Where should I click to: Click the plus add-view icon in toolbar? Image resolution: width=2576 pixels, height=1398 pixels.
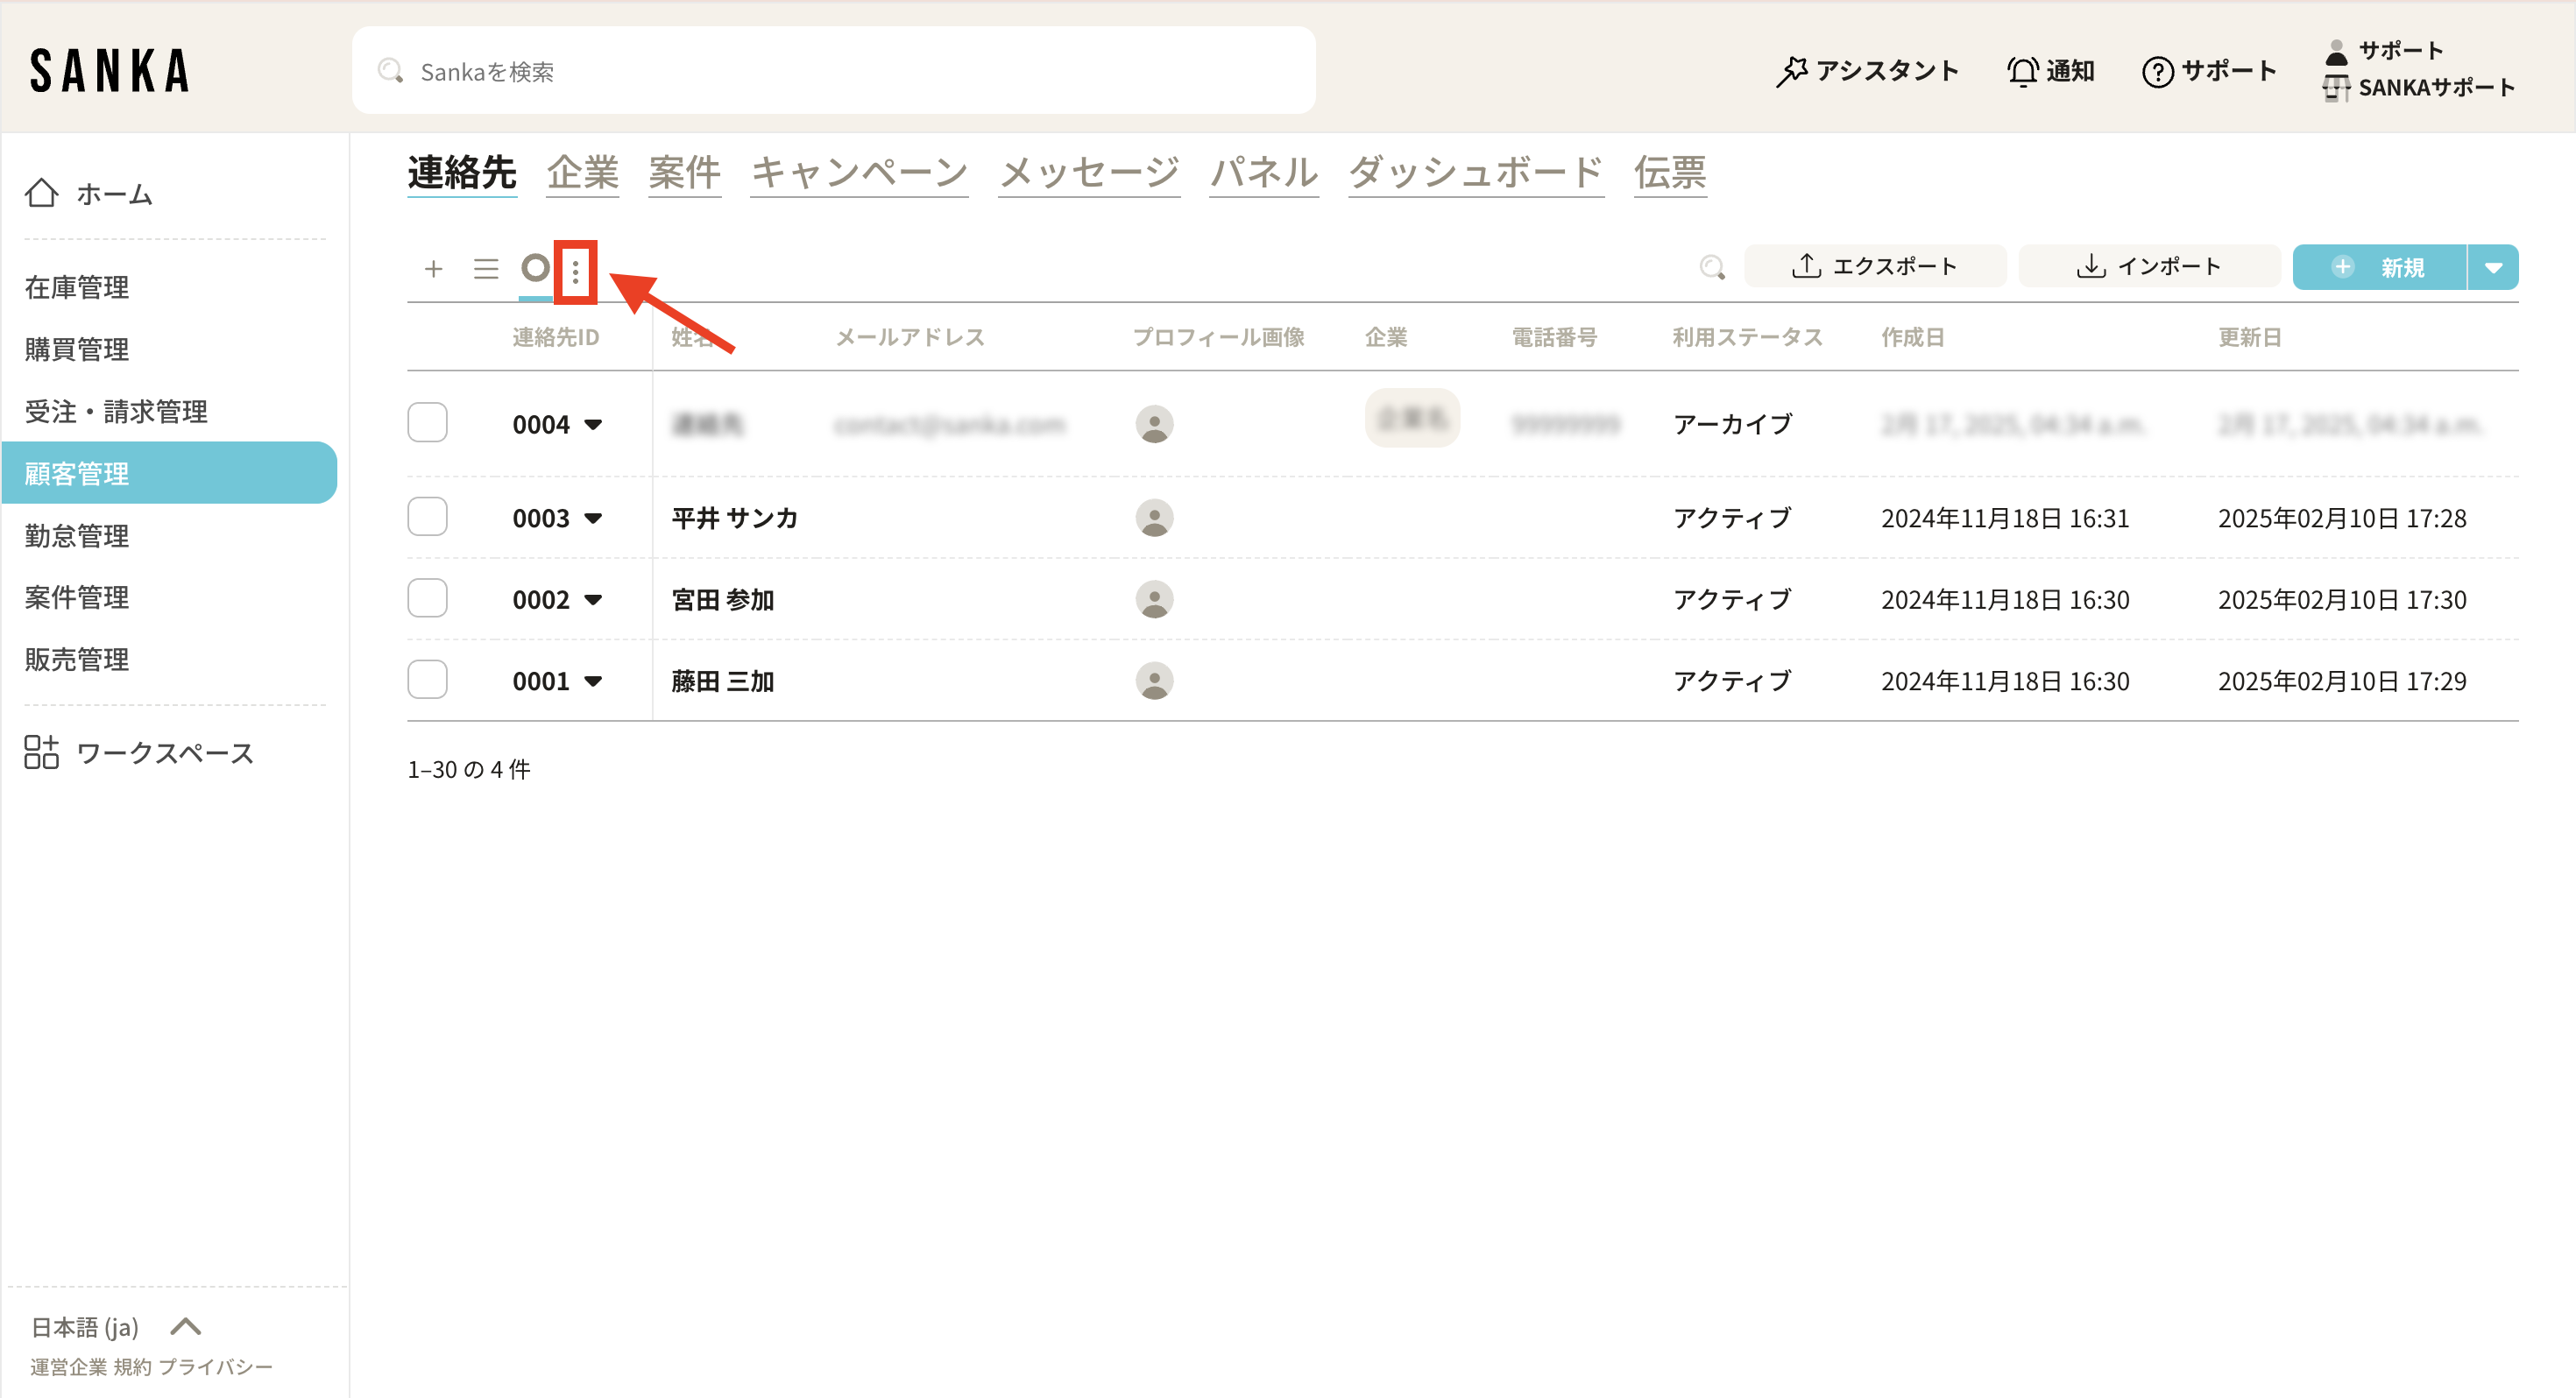point(433,268)
